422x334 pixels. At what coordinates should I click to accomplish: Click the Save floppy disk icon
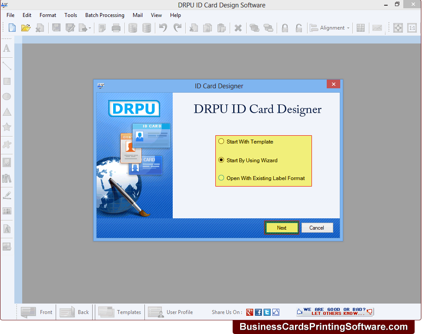pyautogui.click(x=56, y=28)
